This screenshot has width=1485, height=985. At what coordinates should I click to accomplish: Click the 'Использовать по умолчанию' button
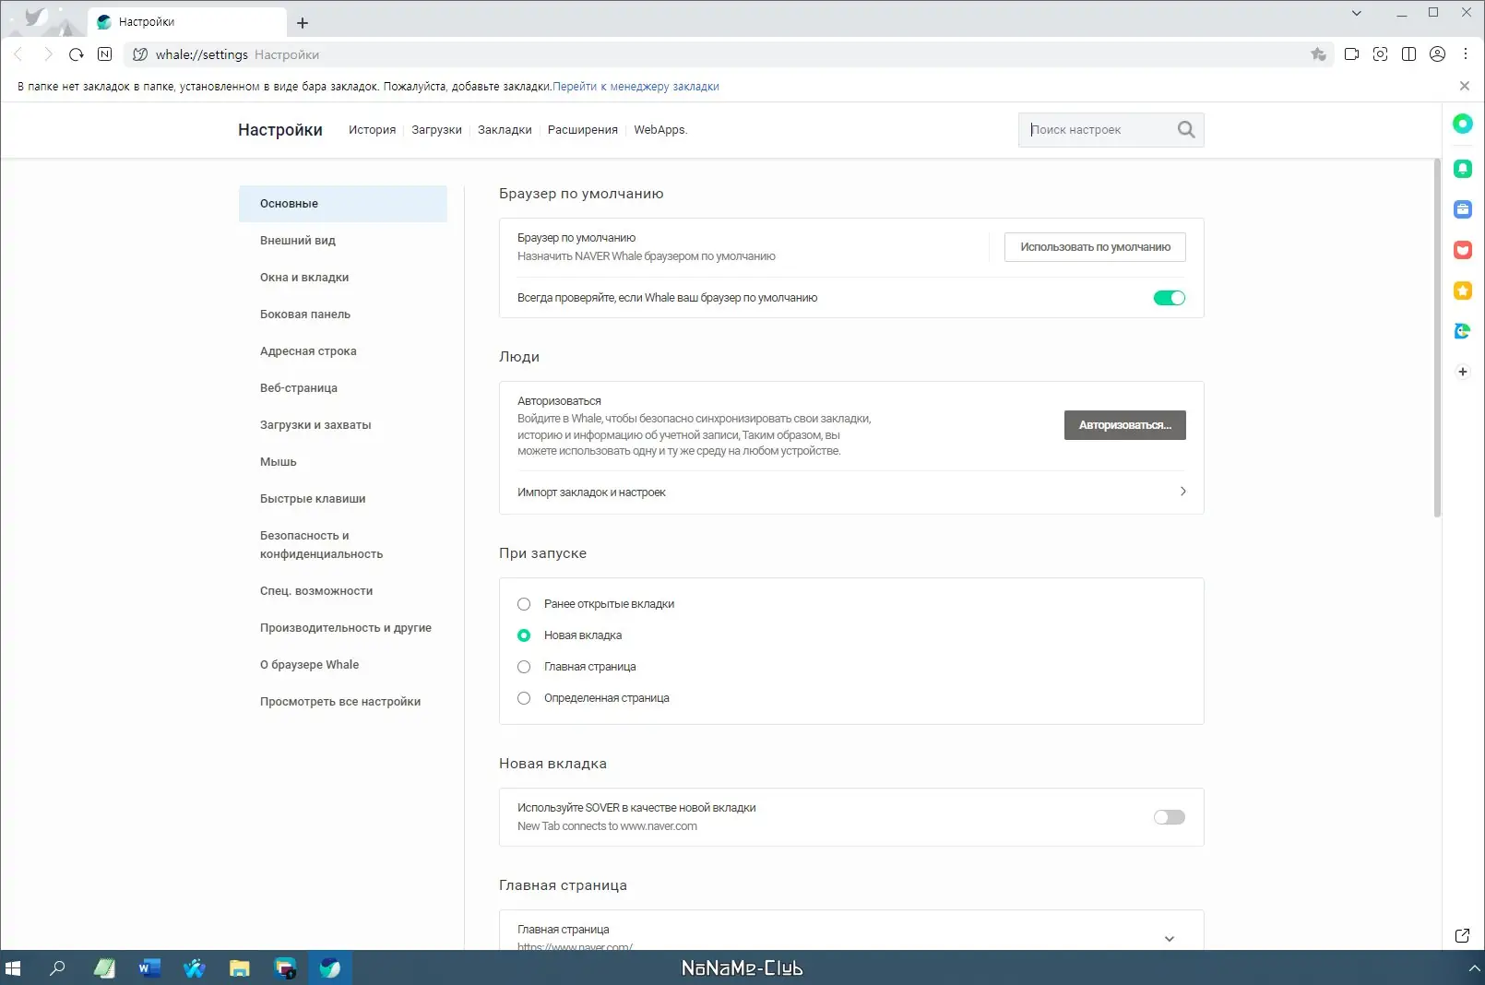tap(1094, 246)
